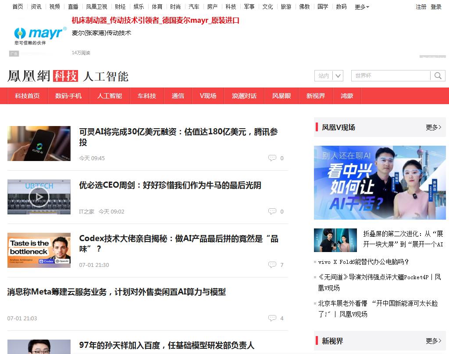The image size is (449, 354).
Task: Click the 登录 link
Action: click(436, 7)
